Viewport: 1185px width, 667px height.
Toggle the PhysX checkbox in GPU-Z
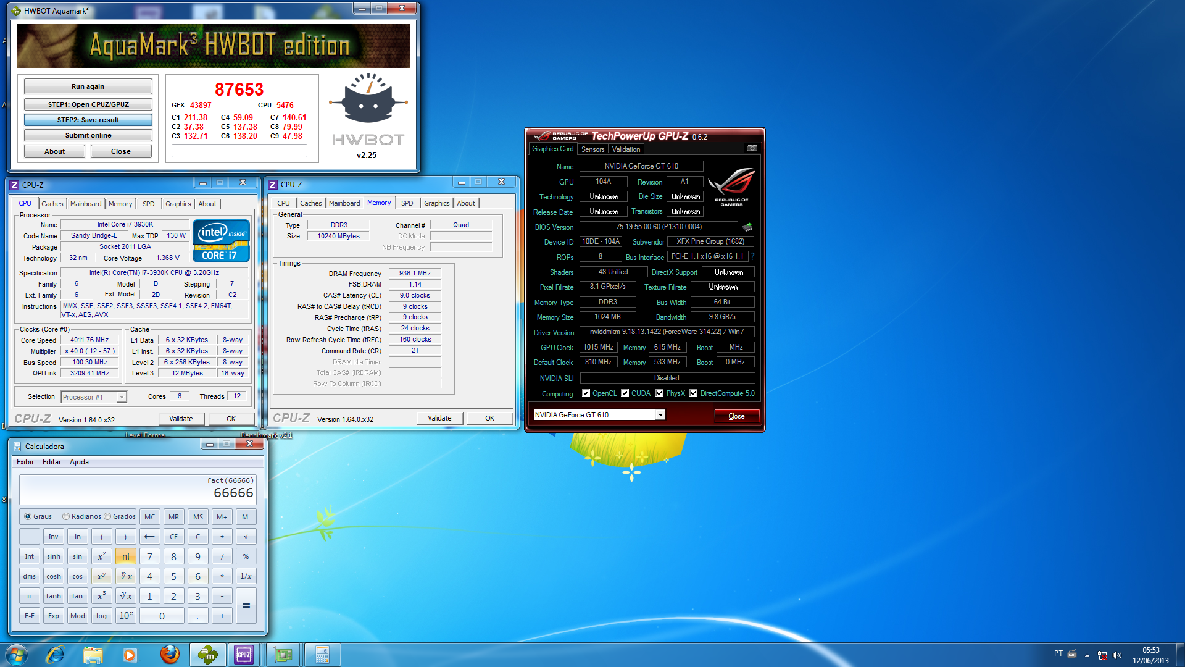(660, 393)
